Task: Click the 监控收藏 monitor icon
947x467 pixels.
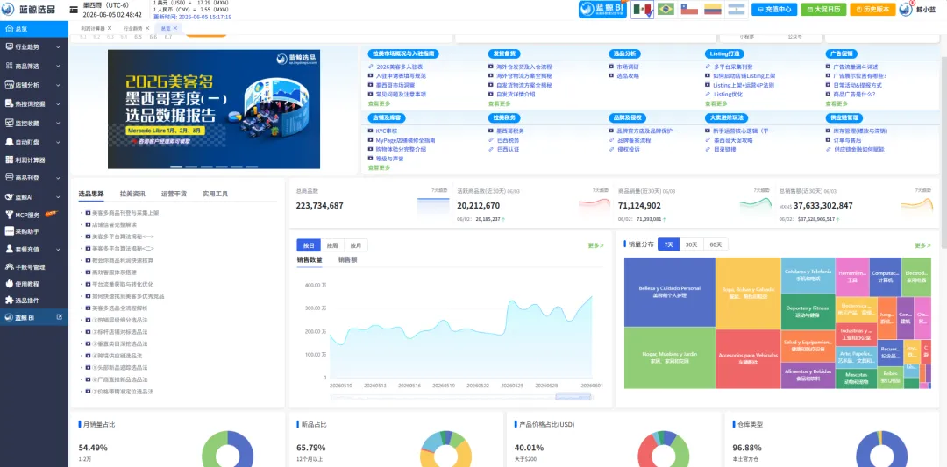Action: click(x=9, y=123)
